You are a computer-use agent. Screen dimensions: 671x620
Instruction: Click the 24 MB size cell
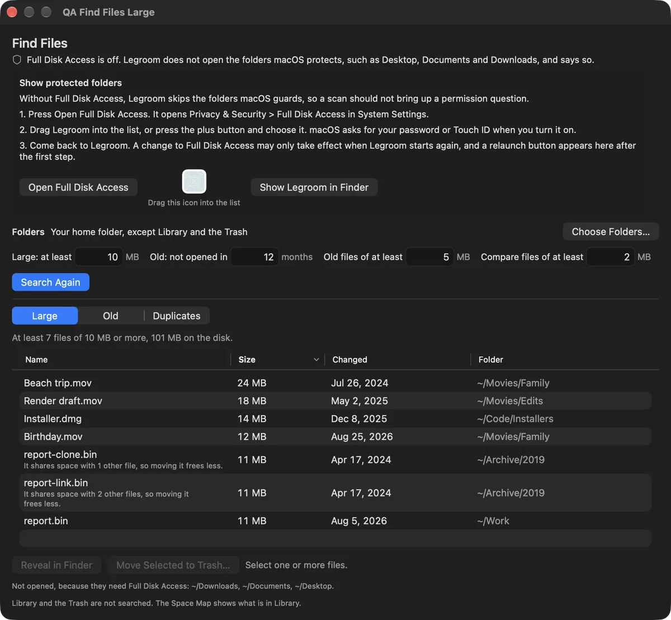(252, 383)
